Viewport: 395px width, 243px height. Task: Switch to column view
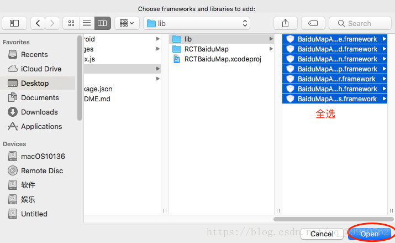coord(103,23)
